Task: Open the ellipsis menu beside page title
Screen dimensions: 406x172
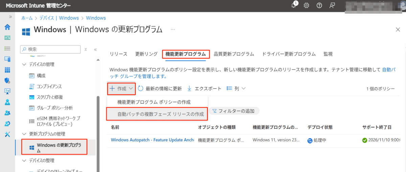Action: 173,30
